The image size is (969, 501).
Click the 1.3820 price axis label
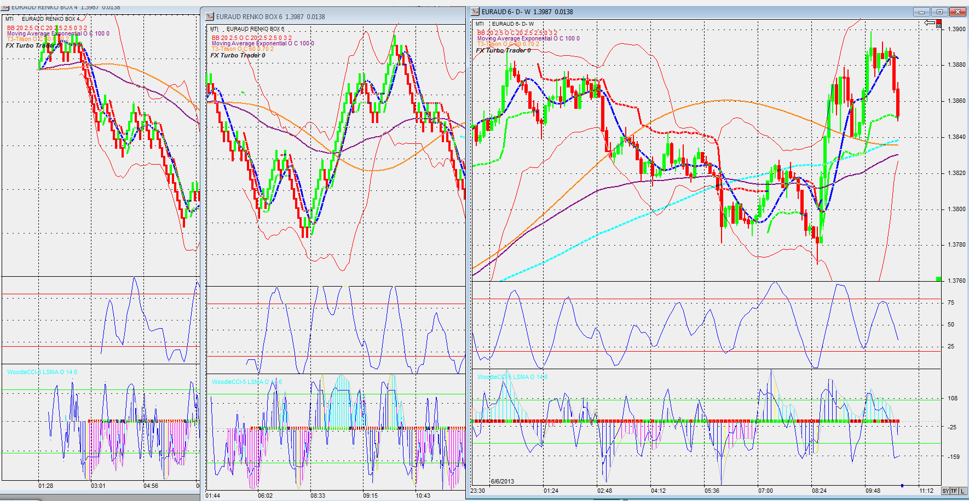tap(957, 173)
